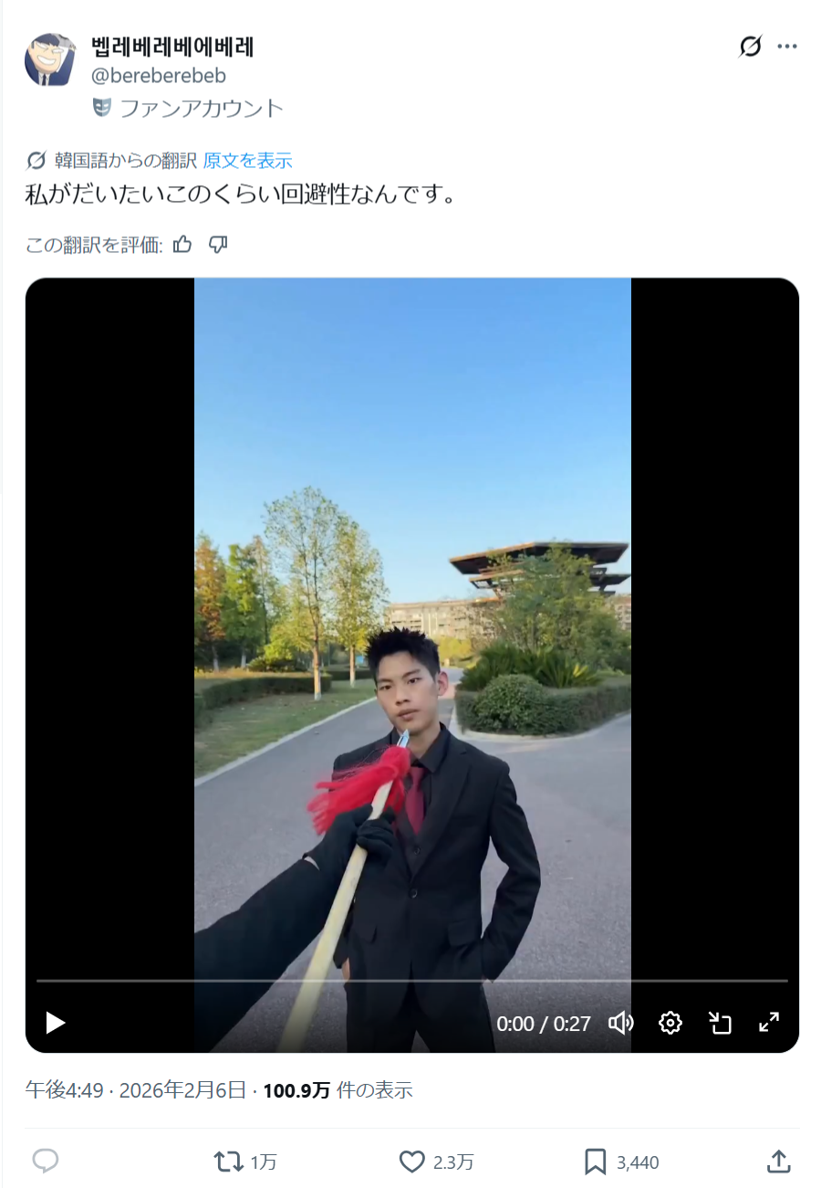Open the three-dot more options menu
821x1188 pixels.
pyautogui.click(x=787, y=47)
